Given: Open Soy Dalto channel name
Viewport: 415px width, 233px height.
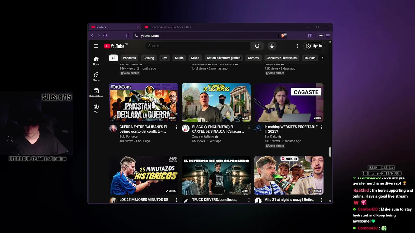Looking at the screenshot, I should [x=271, y=137].
